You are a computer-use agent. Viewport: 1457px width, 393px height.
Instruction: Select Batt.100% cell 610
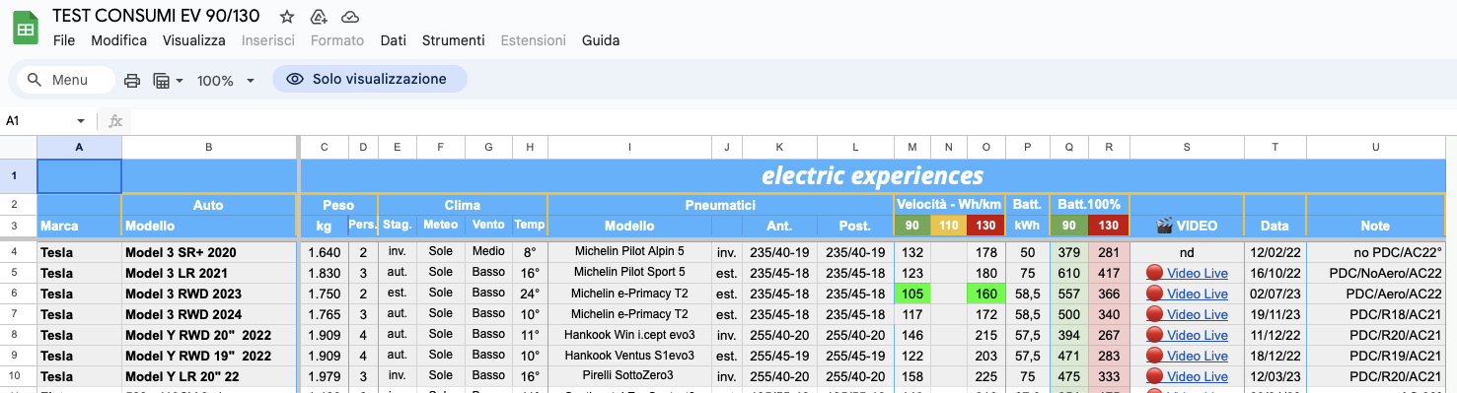1068,273
